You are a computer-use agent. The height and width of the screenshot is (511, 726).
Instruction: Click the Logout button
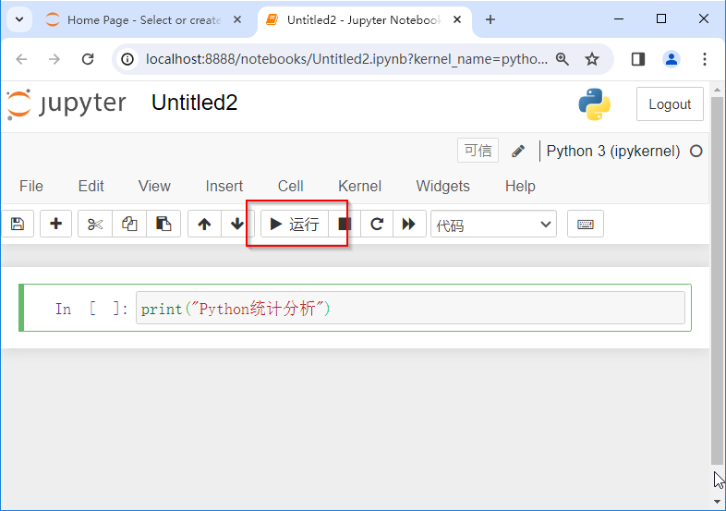tap(670, 104)
